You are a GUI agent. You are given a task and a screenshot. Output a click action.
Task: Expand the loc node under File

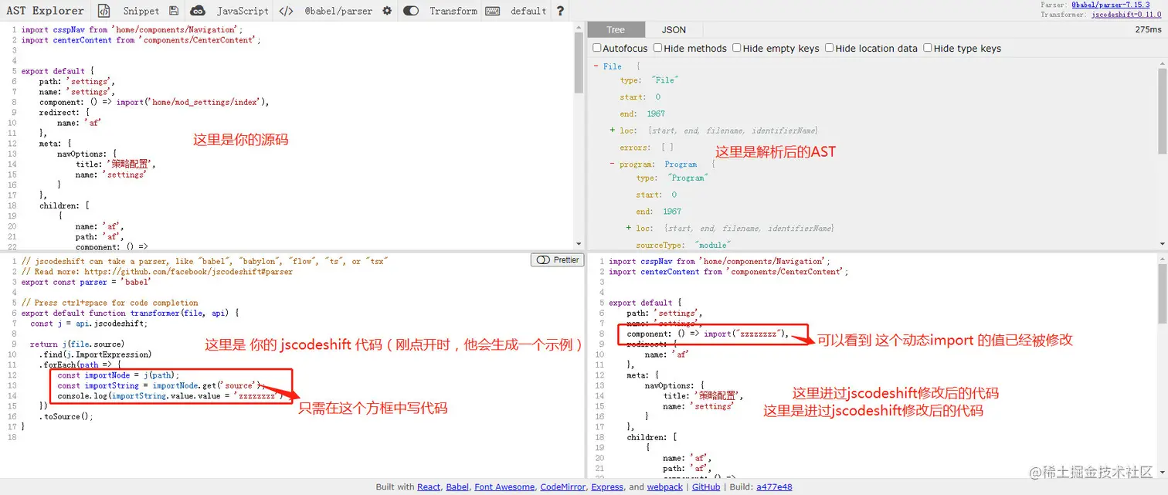612,130
